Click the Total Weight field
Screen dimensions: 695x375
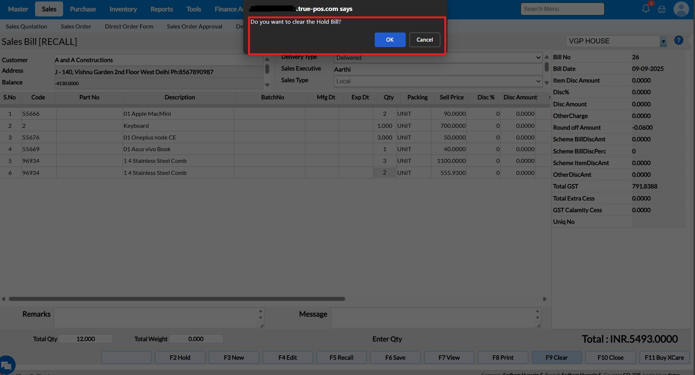tap(196, 339)
